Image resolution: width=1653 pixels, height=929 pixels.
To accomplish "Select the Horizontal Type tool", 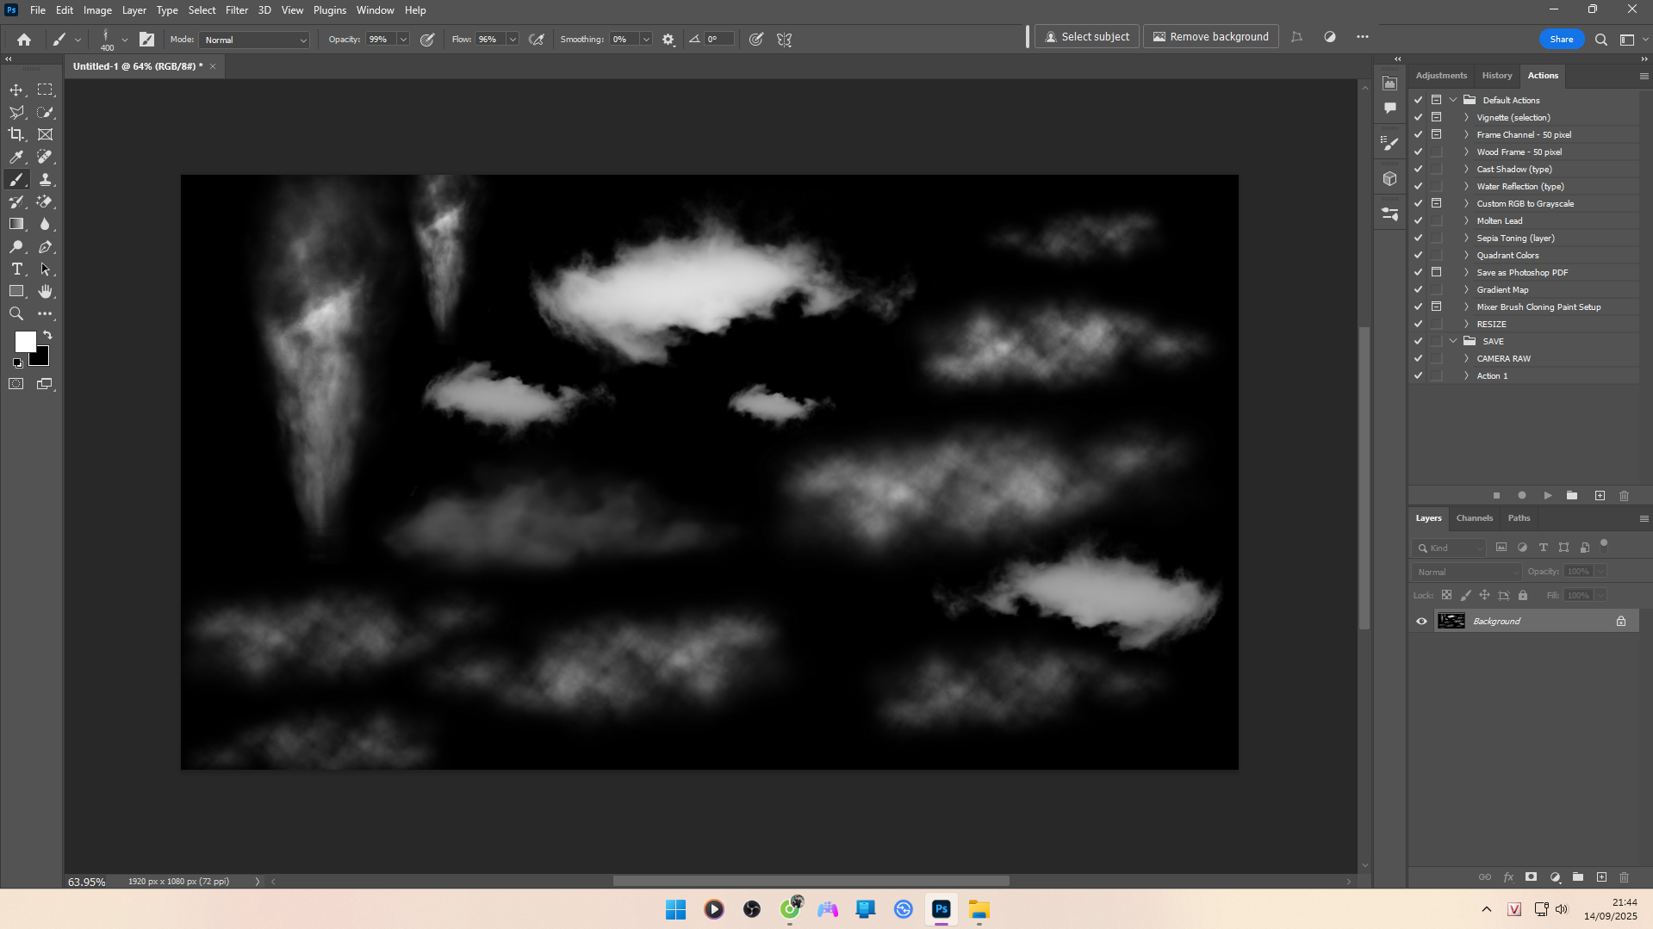I will point(16,269).
